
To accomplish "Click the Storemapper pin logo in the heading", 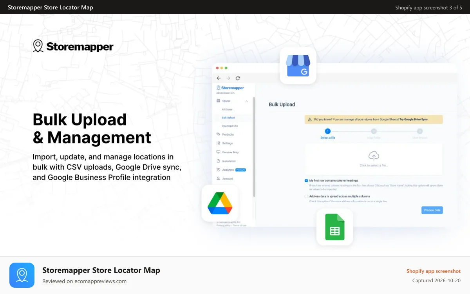I will click(38, 46).
